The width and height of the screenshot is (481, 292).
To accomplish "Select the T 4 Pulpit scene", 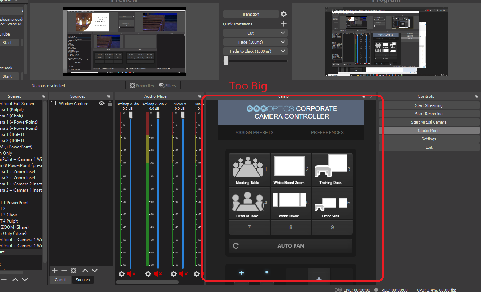I will point(21,221).
